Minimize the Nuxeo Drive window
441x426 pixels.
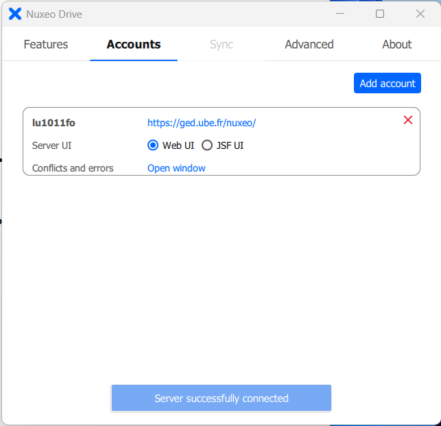click(340, 14)
